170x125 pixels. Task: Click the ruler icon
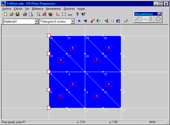70,14
